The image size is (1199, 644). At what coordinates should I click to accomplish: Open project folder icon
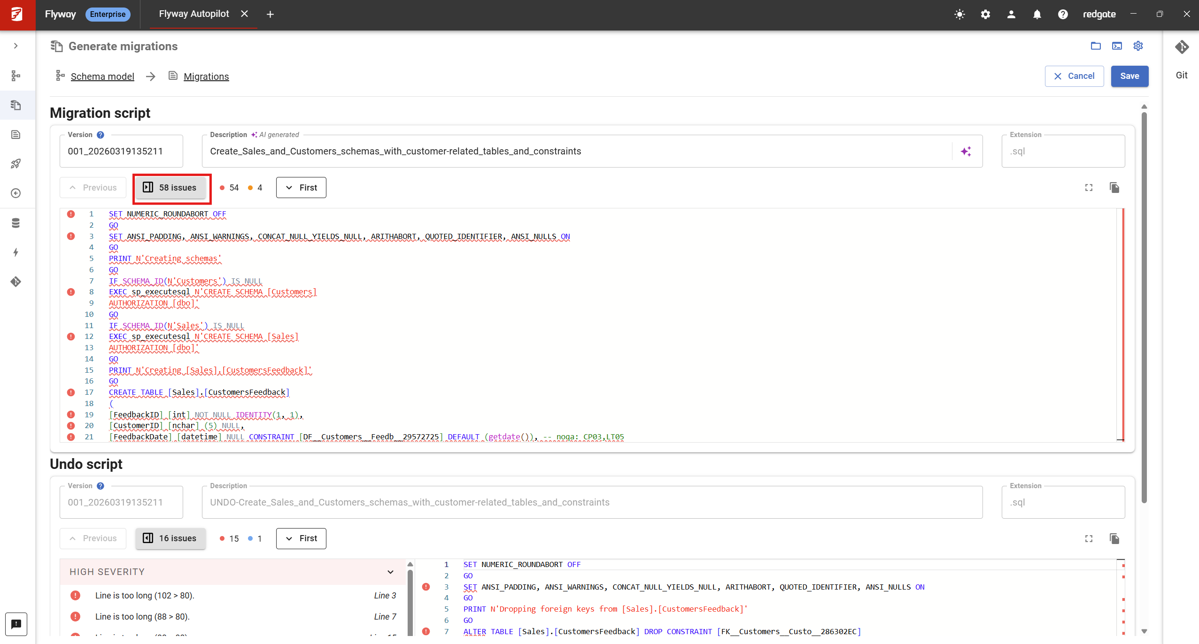point(1096,46)
